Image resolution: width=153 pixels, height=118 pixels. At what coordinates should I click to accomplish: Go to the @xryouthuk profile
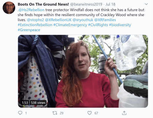click(x=83, y=20)
